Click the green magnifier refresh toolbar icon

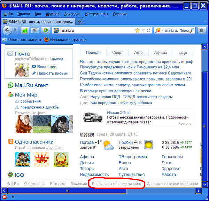45,30
